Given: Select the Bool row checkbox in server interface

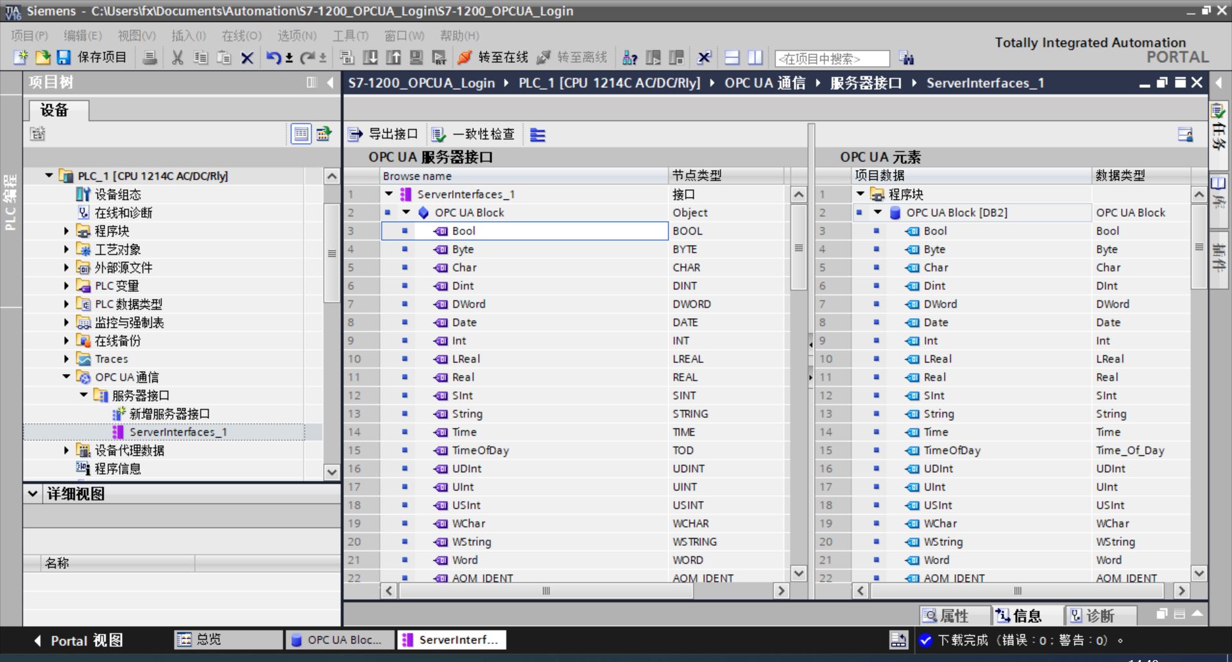Looking at the screenshot, I should 405,231.
